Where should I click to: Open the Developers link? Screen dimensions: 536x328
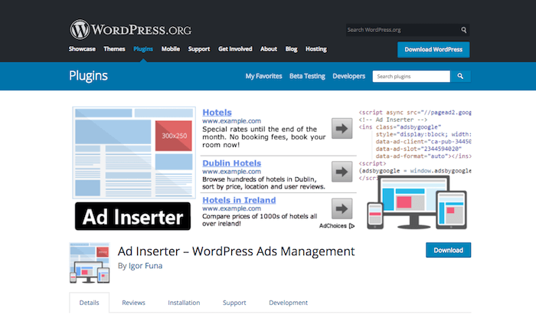click(x=349, y=76)
